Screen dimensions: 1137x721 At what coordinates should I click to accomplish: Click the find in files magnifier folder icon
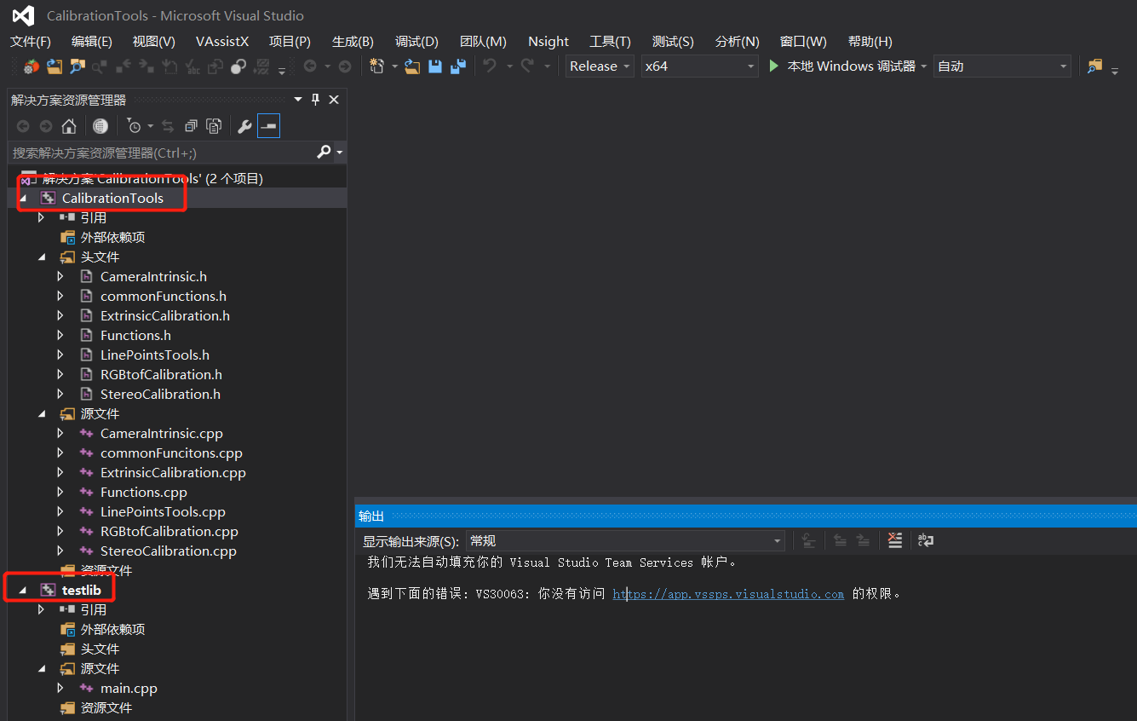click(x=78, y=66)
